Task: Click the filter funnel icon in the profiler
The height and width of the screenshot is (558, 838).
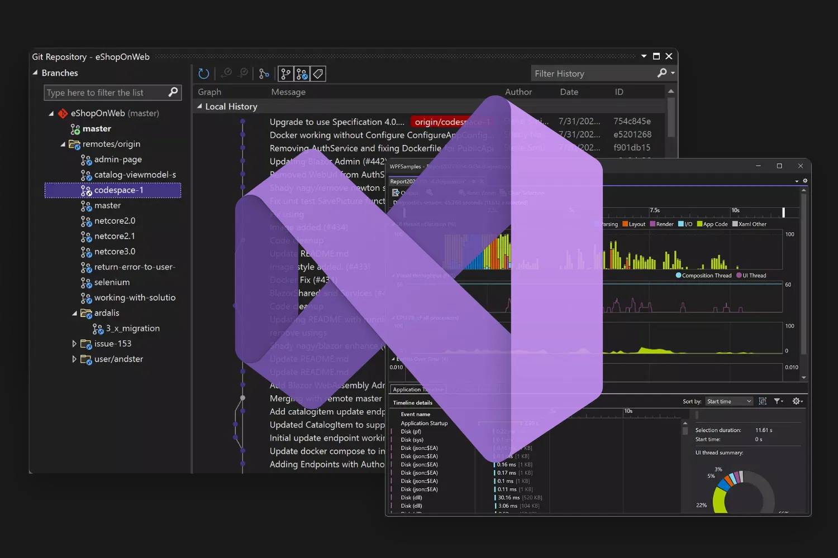Action: tap(777, 401)
